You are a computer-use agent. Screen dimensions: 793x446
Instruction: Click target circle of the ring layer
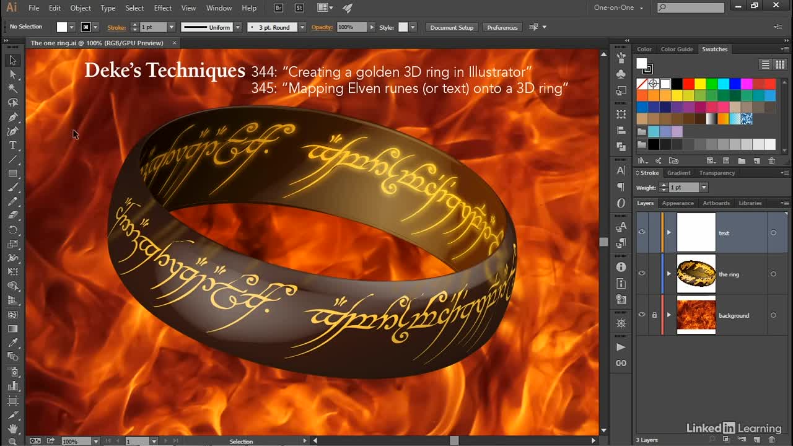773,274
